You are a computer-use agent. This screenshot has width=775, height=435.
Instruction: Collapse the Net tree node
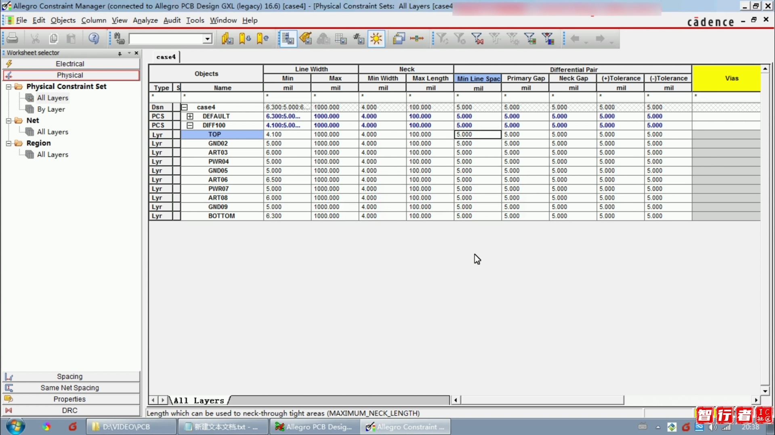(8, 120)
